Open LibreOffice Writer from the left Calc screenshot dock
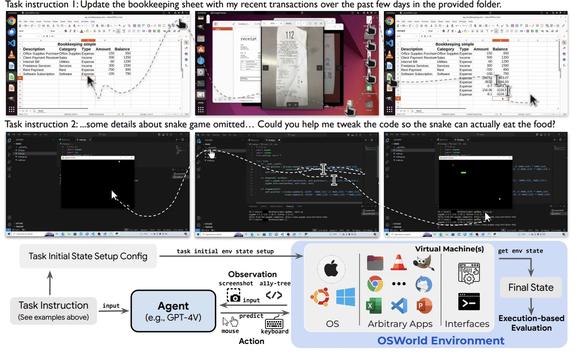Viewport: 579px width, 354px height. pyautogui.click(x=11, y=65)
